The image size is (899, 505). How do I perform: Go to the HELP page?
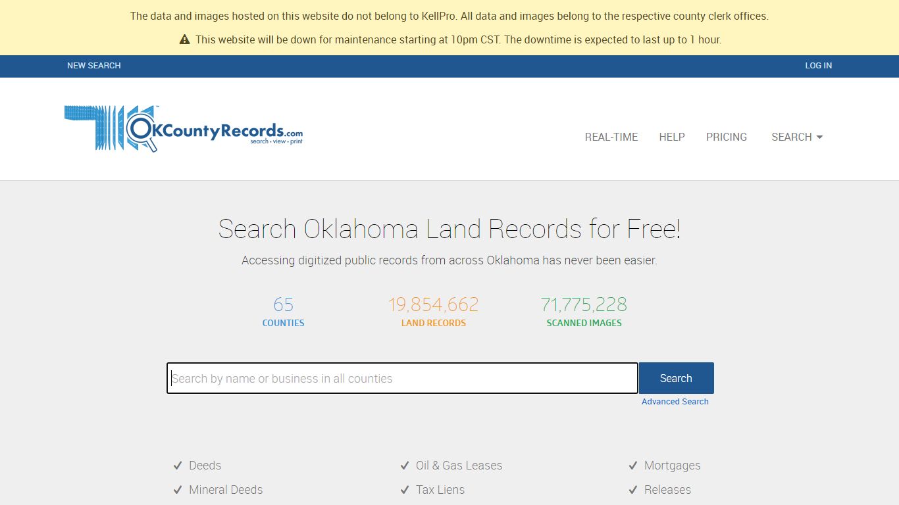pyautogui.click(x=672, y=137)
